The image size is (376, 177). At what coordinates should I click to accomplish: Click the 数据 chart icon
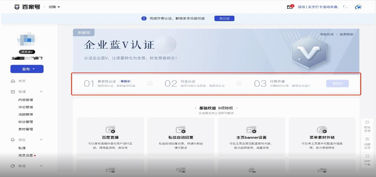[13, 166]
